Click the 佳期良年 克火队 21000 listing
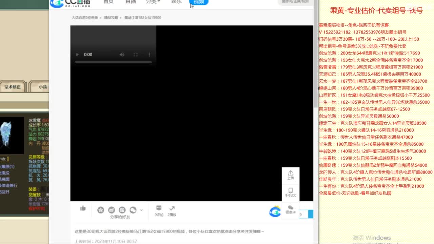 click(370, 179)
